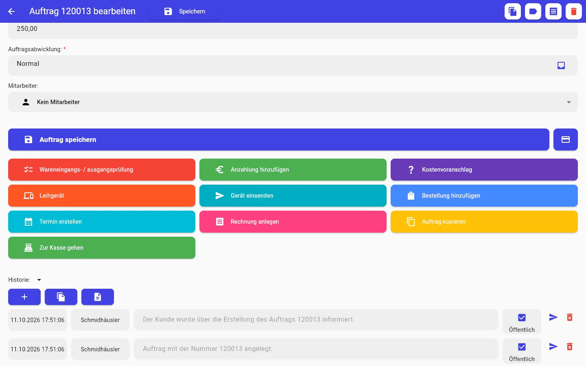The image size is (586, 366).
Task: Click Termin erstellen button
Action: click(102, 222)
